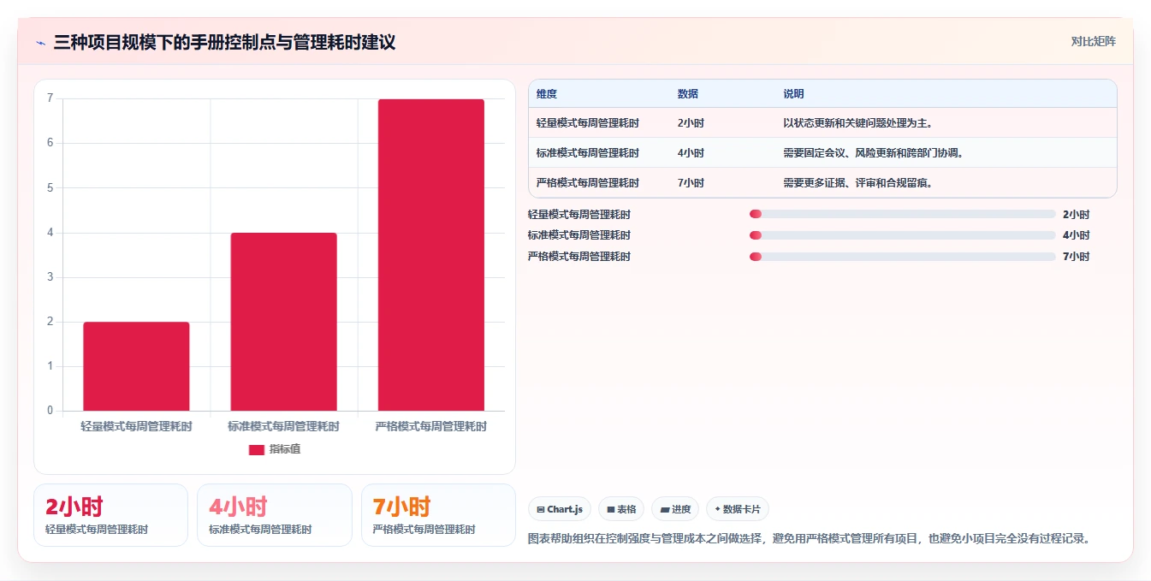
Task: Click x-axis label 轻量模式每周管理耗时
Action: [136, 426]
